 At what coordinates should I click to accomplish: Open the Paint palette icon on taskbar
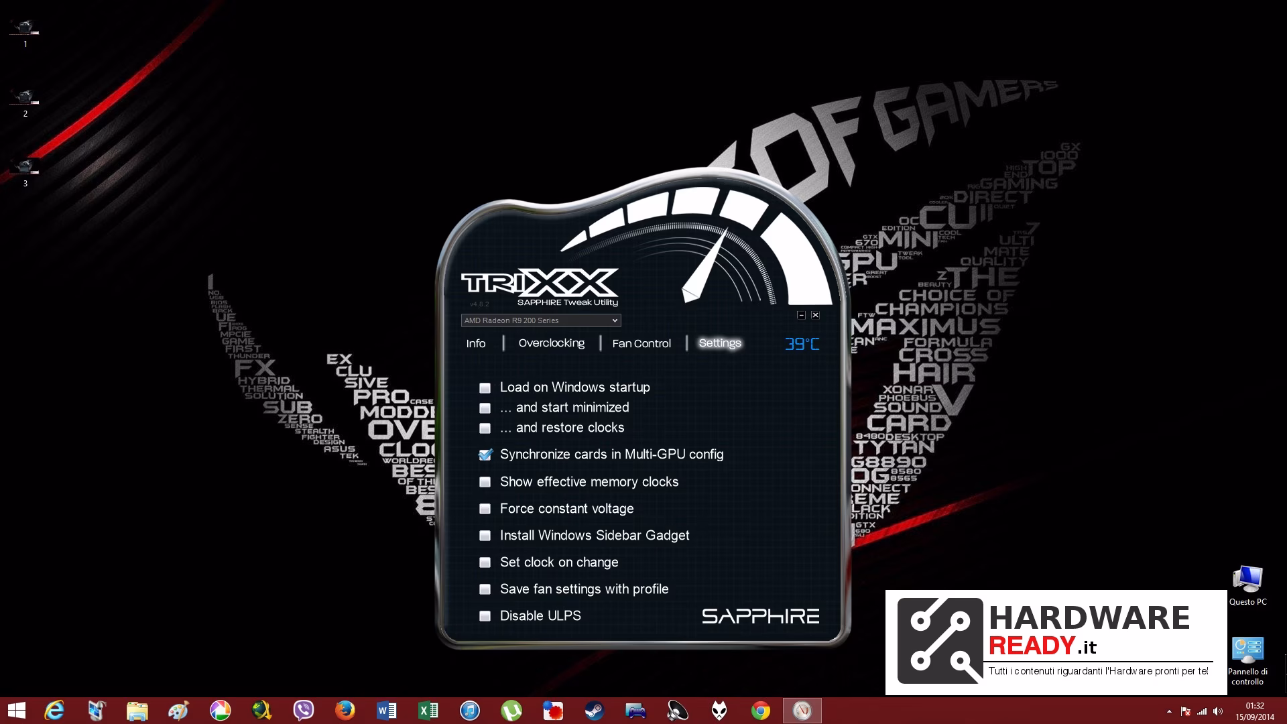(x=178, y=711)
